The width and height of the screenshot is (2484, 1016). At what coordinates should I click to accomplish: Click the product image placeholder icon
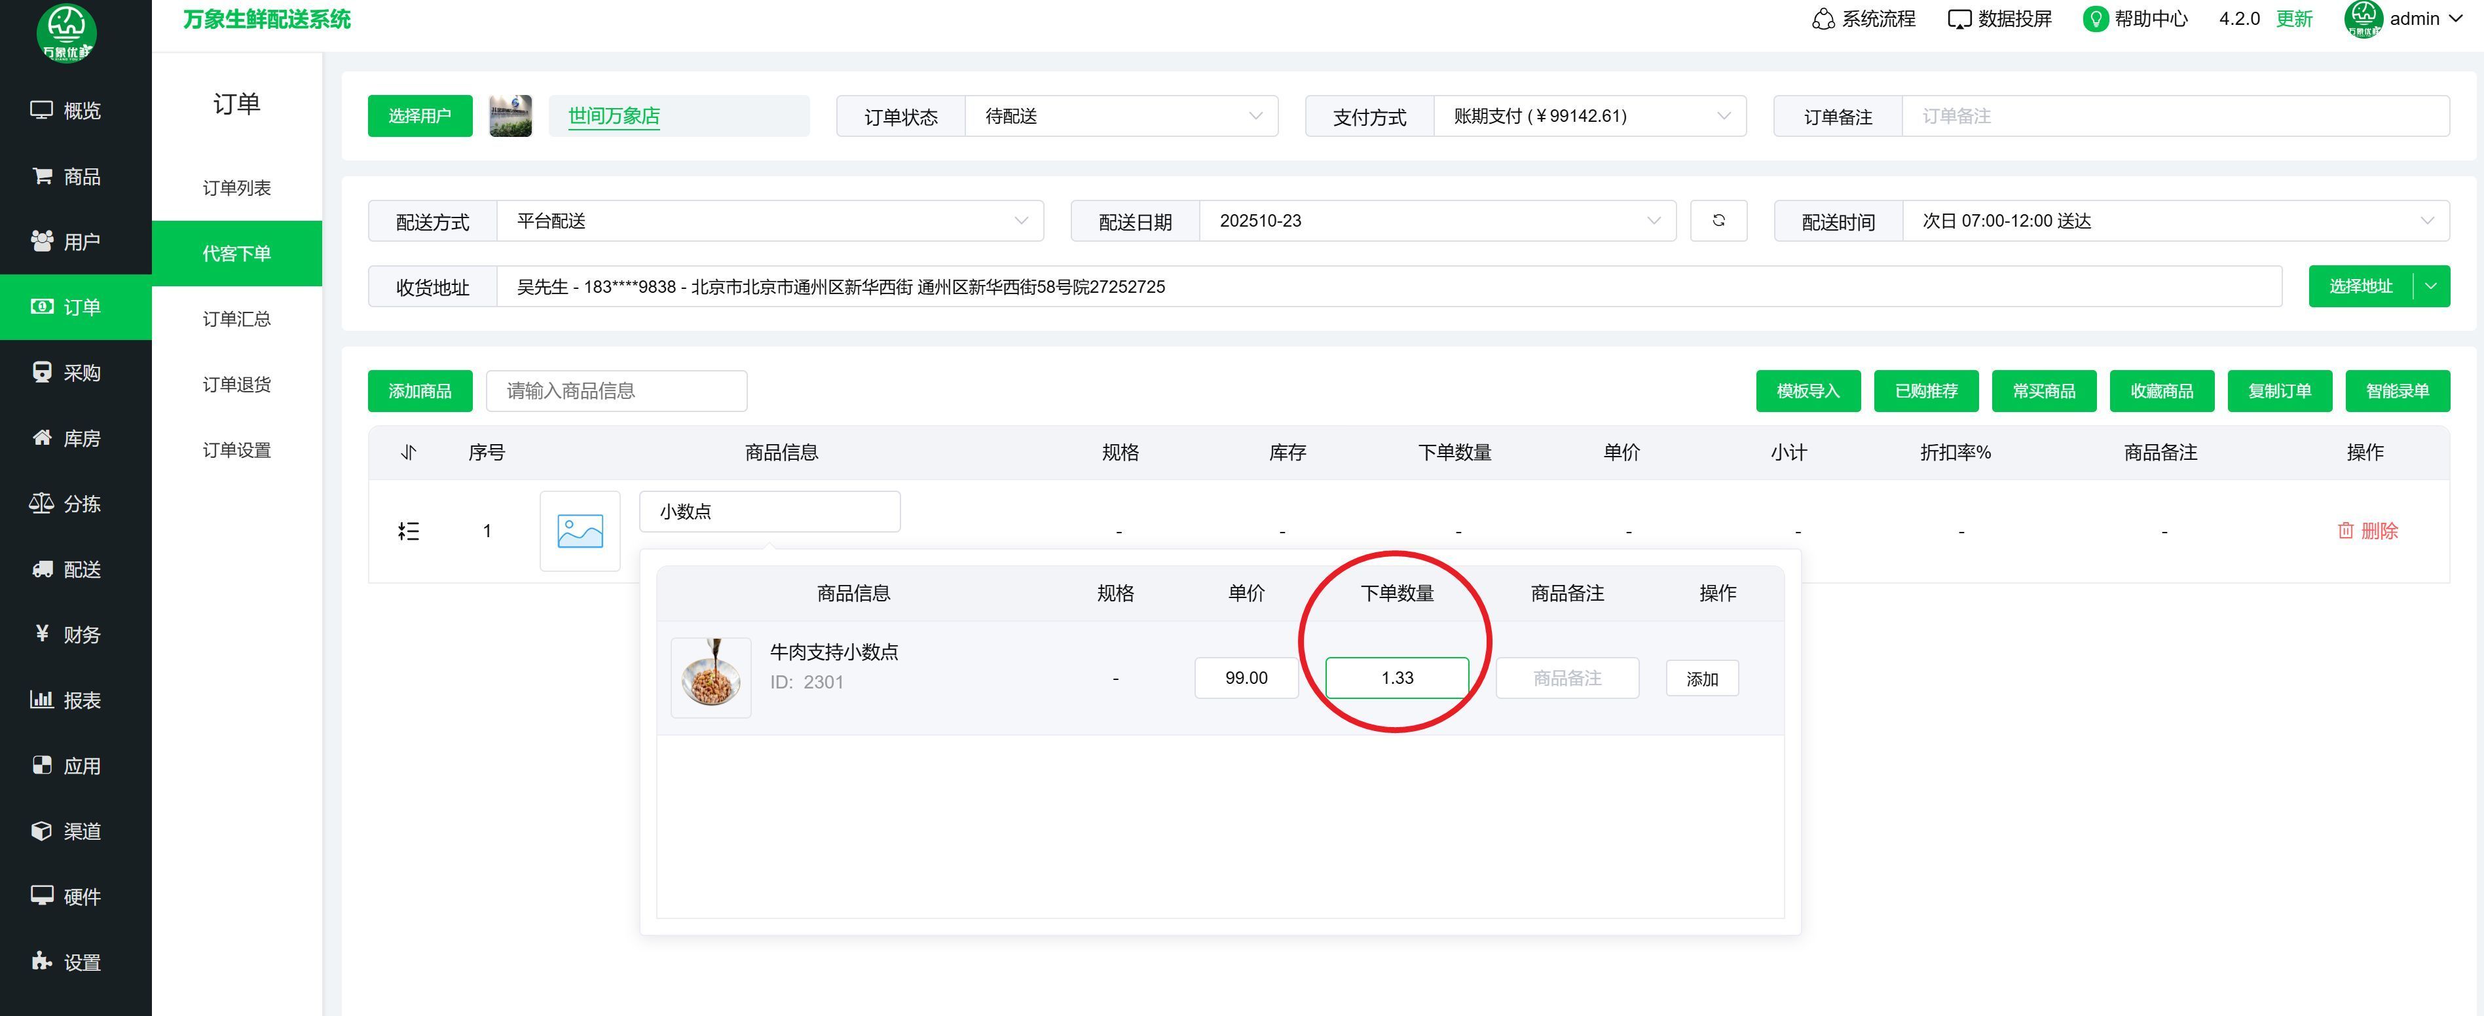580,531
